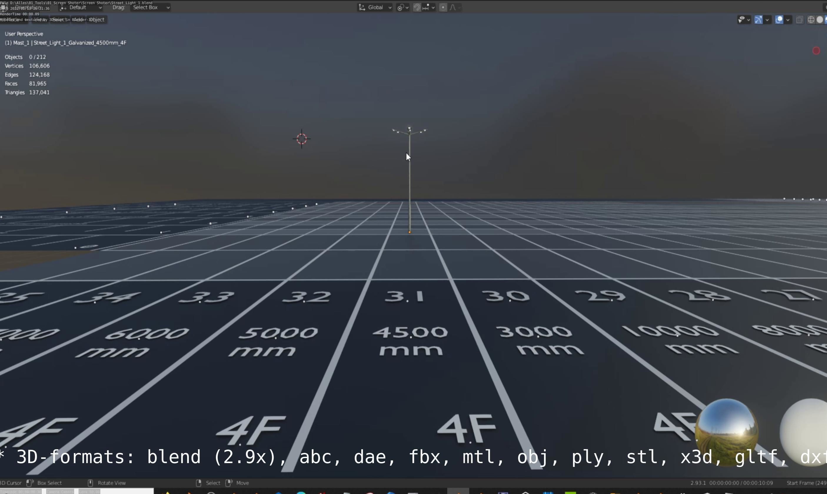Switch to solid viewport shading
Image resolution: width=827 pixels, height=494 pixels.
[x=820, y=20]
